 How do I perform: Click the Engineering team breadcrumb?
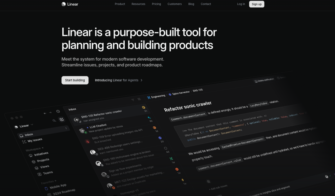(156, 97)
